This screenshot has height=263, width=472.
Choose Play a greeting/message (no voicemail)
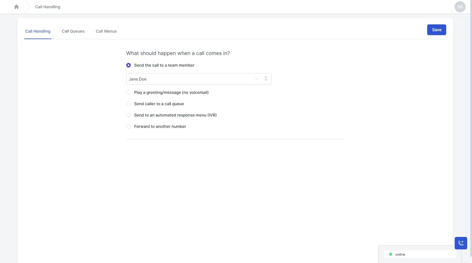(128, 92)
